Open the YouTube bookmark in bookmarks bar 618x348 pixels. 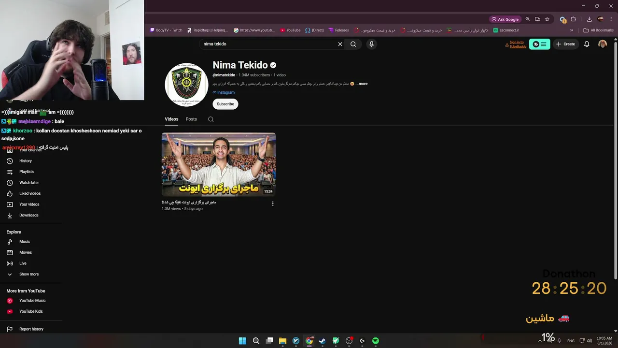tap(290, 30)
